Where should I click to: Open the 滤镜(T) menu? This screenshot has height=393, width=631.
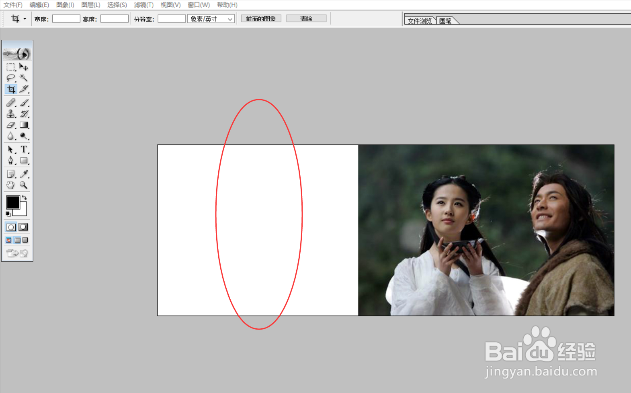coord(144,5)
